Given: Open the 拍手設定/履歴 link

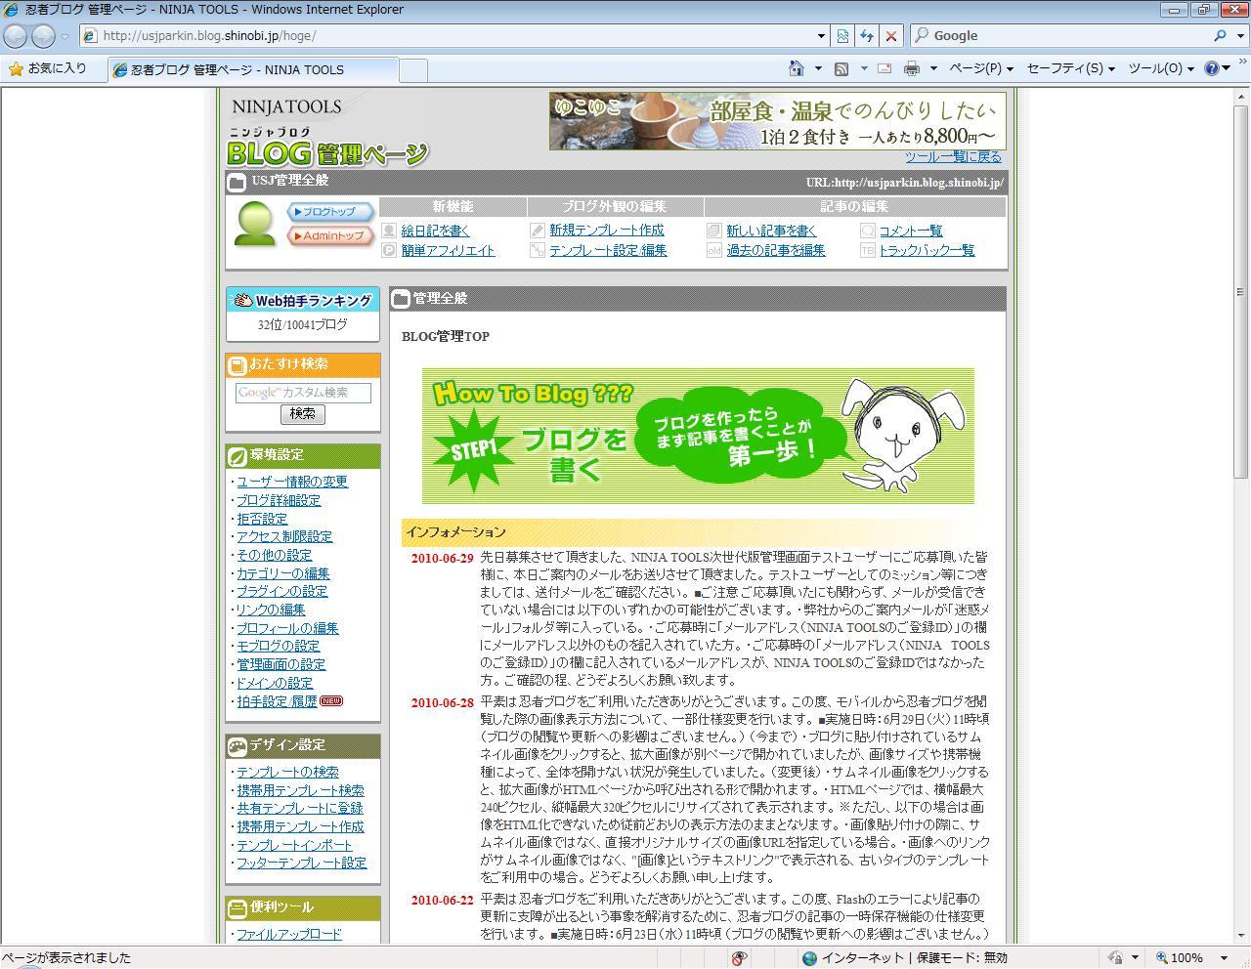Looking at the screenshot, I should click(278, 701).
